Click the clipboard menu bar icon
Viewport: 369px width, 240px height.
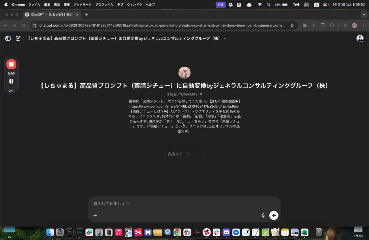(x=239, y=5)
